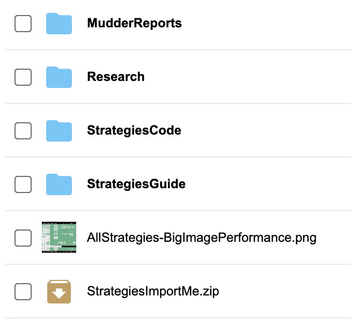Toggle the checkbox for StrategiesImportMe.zip

23,292
